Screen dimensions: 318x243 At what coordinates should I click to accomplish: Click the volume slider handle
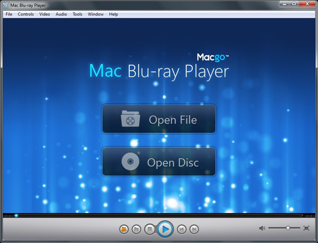[288, 228]
